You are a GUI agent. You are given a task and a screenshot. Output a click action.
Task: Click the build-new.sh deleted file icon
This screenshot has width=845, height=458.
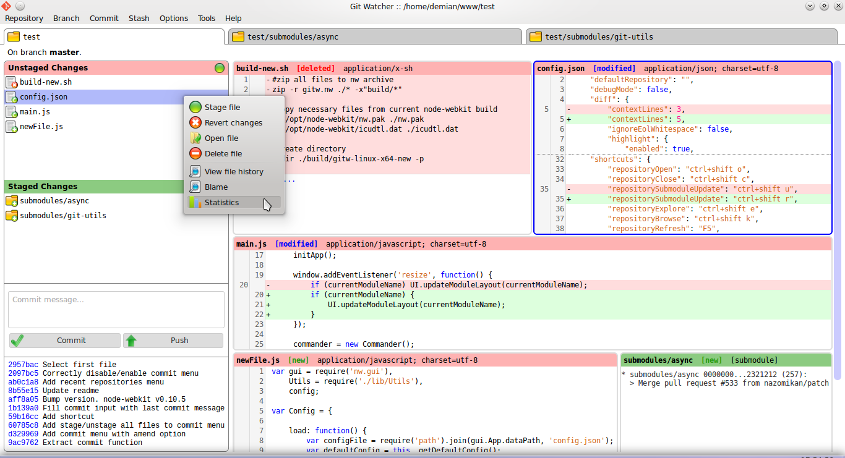pos(12,82)
